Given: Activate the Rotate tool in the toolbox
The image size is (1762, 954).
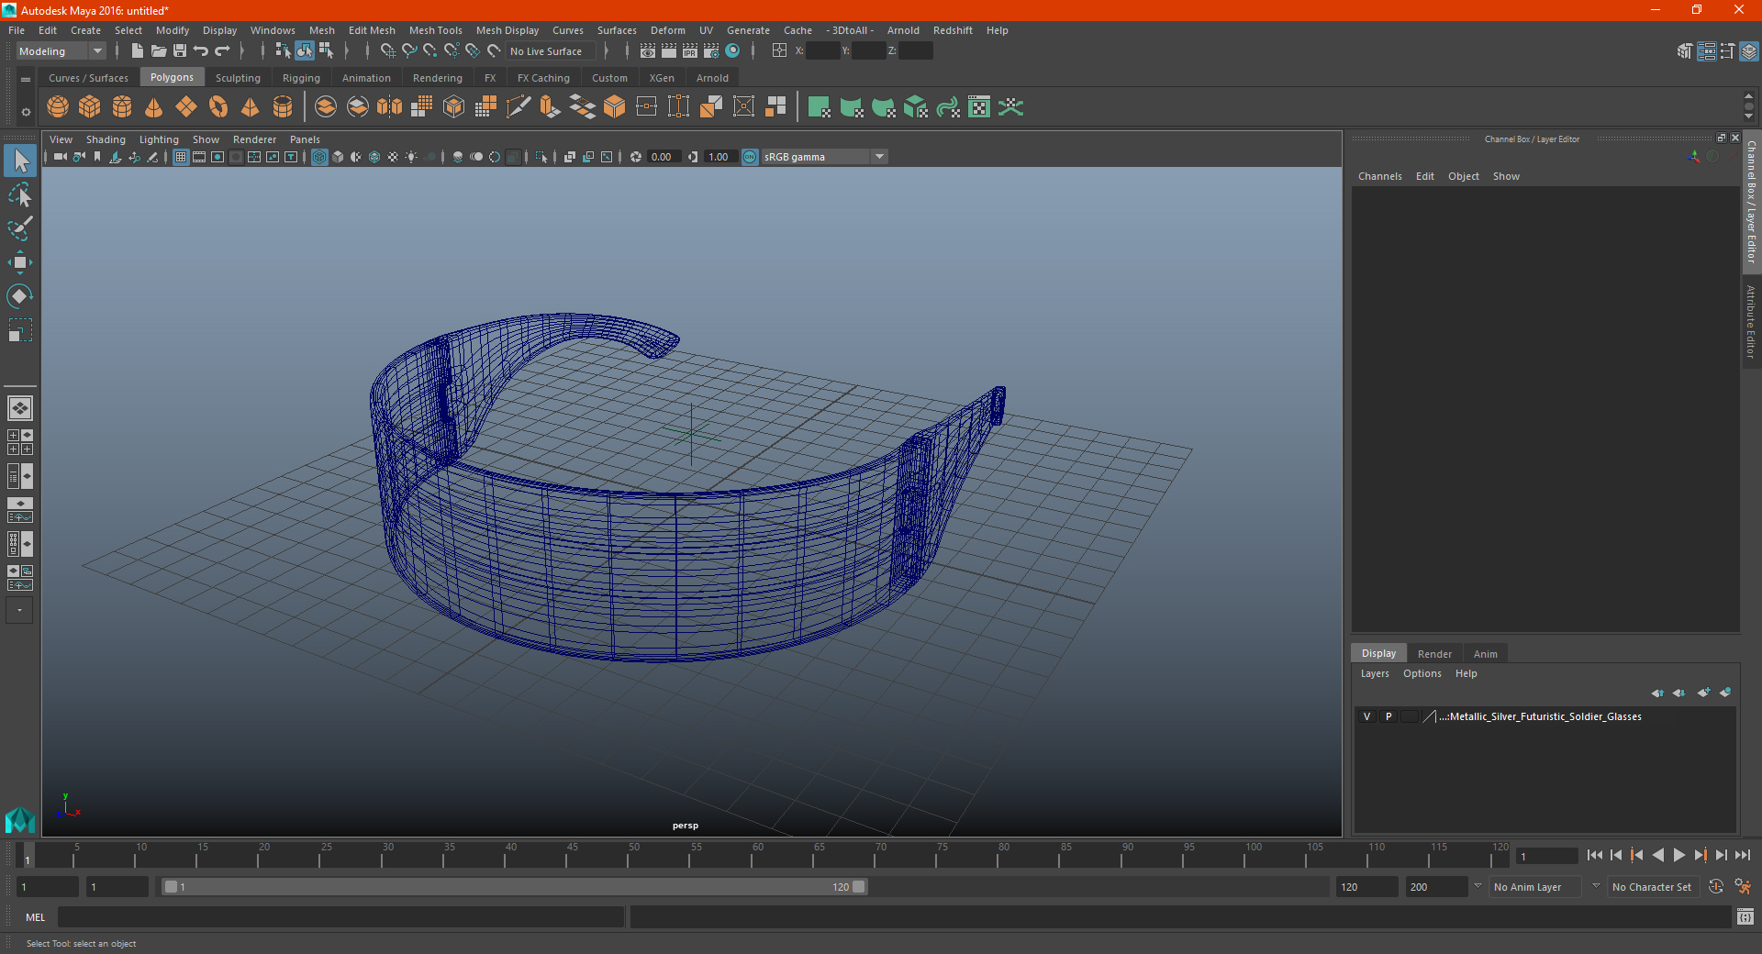Looking at the screenshot, I should [x=19, y=296].
